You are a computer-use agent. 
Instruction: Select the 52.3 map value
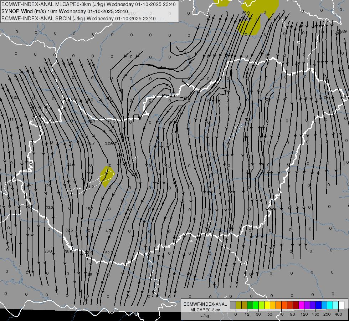click(x=109, y=253)
